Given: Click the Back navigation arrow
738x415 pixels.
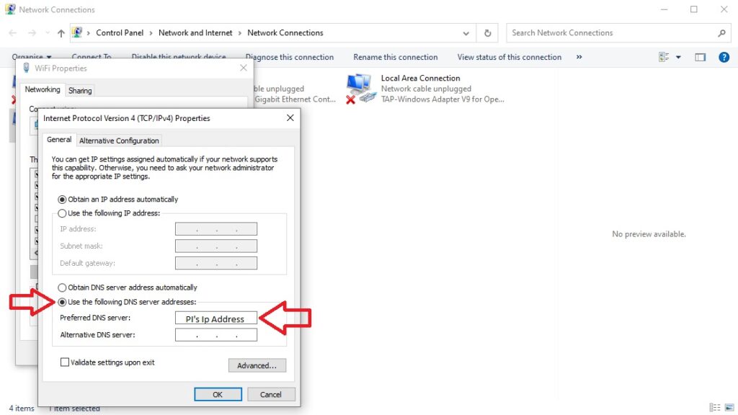Looking at the screenshot, I should [x=13, y=33].
